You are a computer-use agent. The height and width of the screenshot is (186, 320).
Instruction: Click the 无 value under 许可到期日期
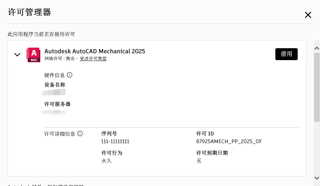point(199,161)
